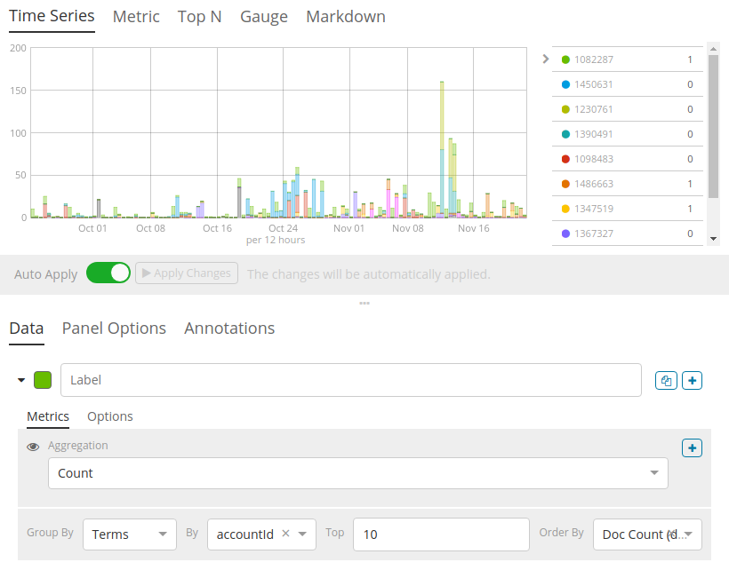Switch to the Gauge tab
The width and height of the screenshot is (729, 578).
click(x=264, y=17)
